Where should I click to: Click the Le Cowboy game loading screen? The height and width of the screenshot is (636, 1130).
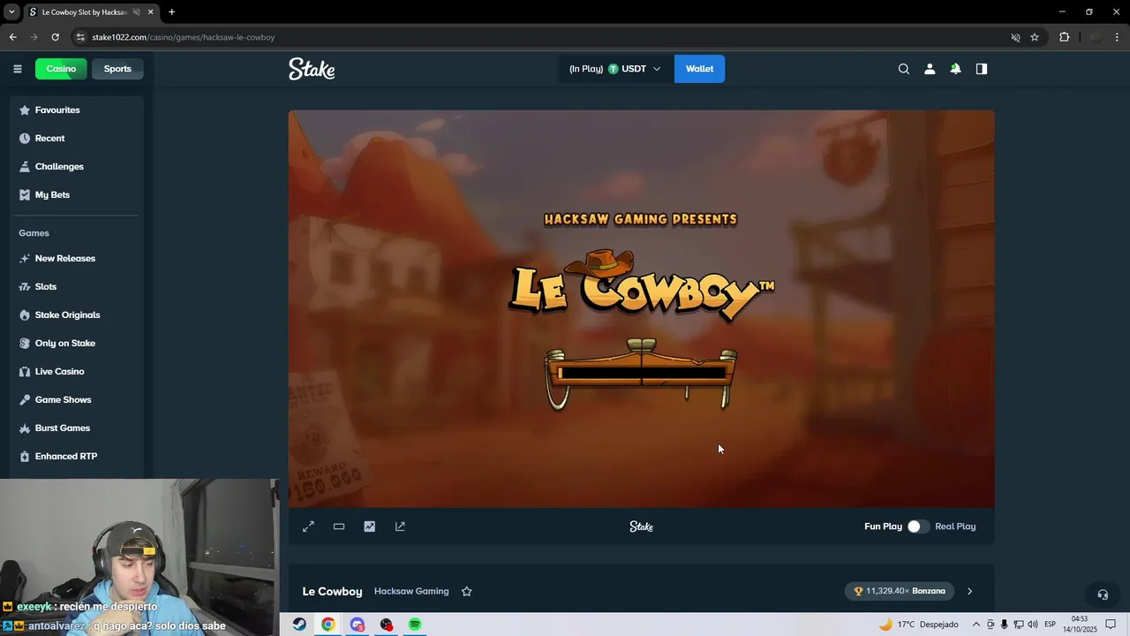[x=641, y=308]
